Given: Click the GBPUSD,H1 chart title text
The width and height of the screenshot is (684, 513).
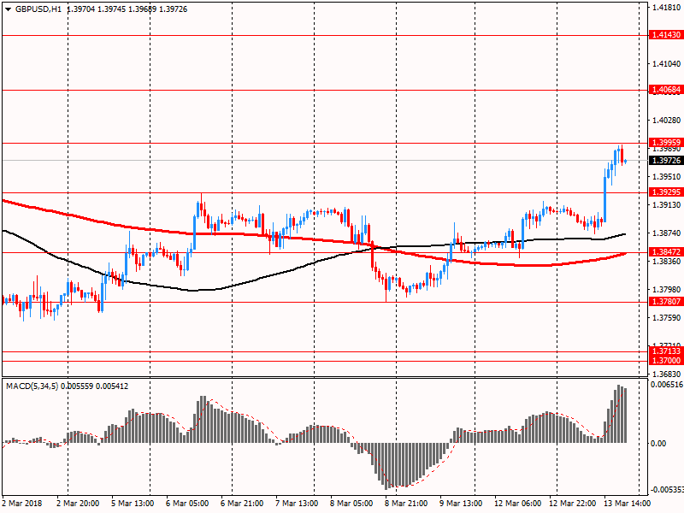Looking at the screenshot, I should (38, 8).
